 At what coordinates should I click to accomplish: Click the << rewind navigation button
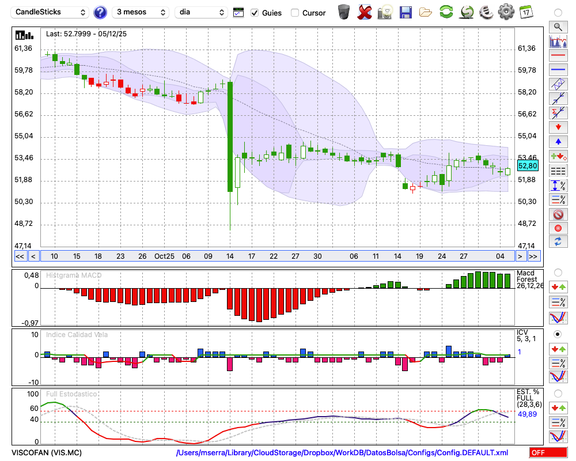[x=20, y=256]
